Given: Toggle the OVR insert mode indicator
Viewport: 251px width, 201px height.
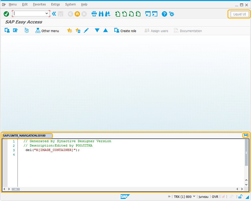Looking at the screenshot, I should [x=215, y=197].
